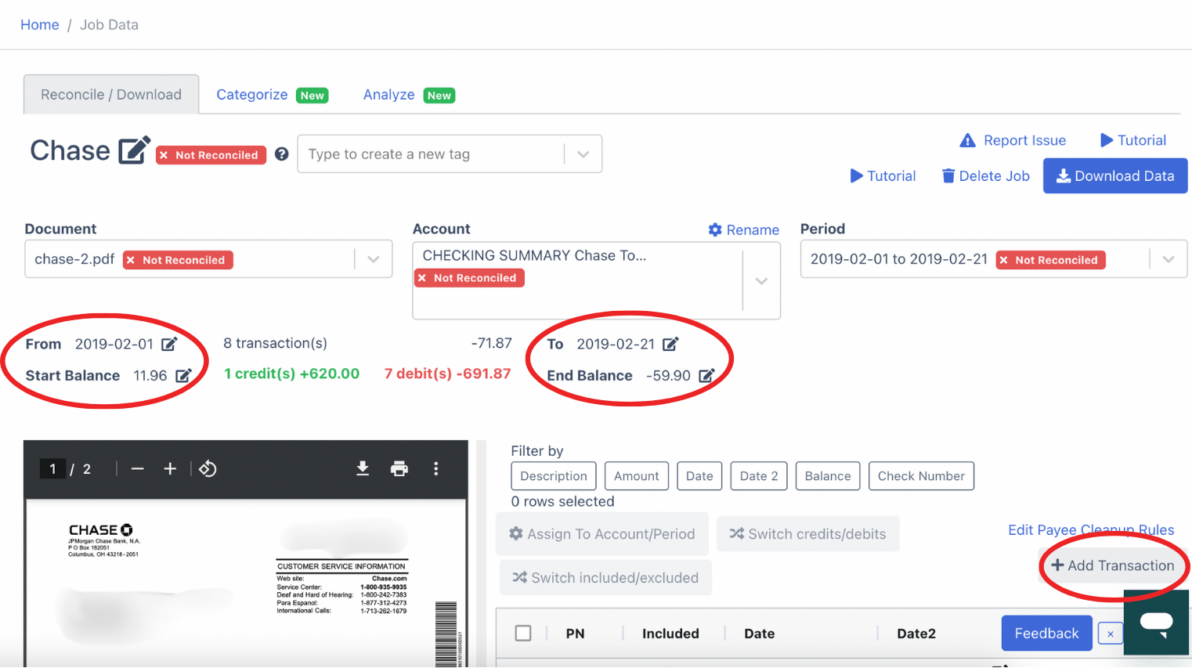
Task: Open the Period dropdown
Action: pos(1169,259)
